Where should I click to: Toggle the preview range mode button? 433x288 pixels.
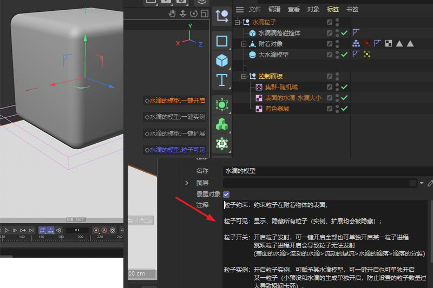tap(50, 230)
